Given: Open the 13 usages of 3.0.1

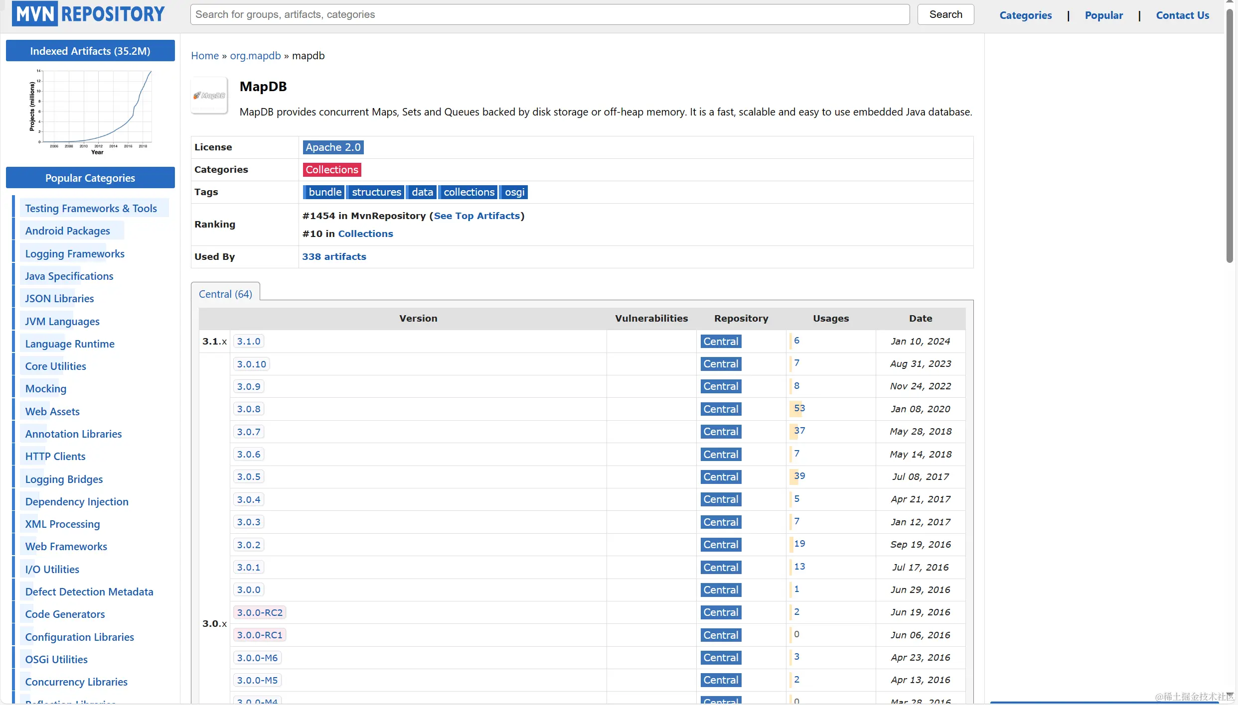Looking at the screenshot, I should click(x=799, y=567).
